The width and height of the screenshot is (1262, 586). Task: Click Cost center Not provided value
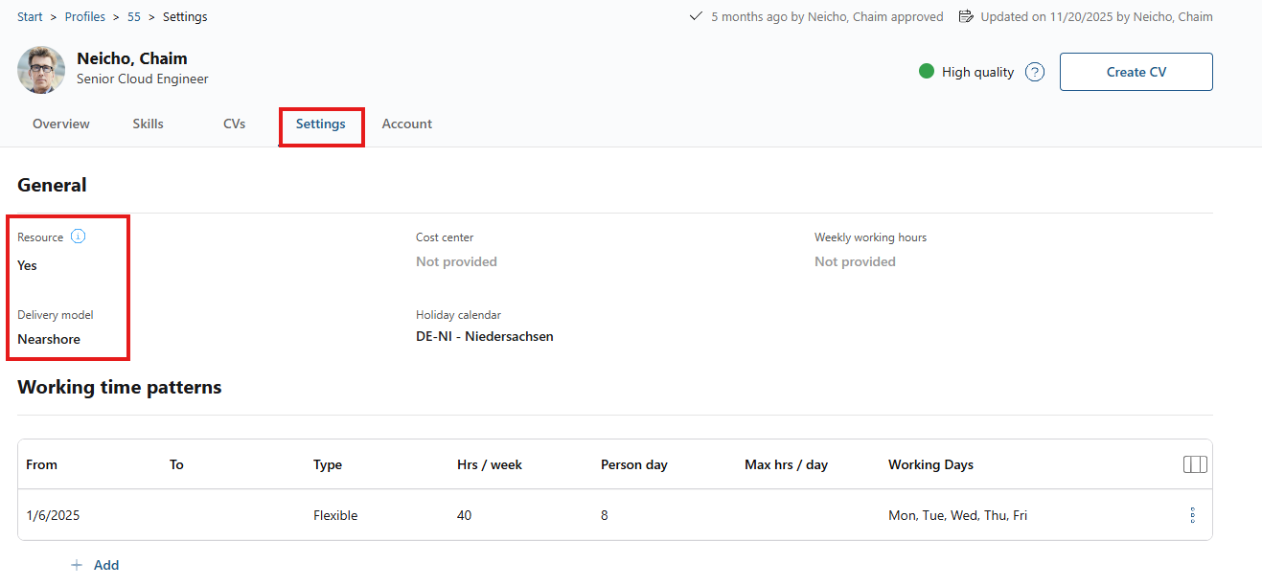coord(456,261)
